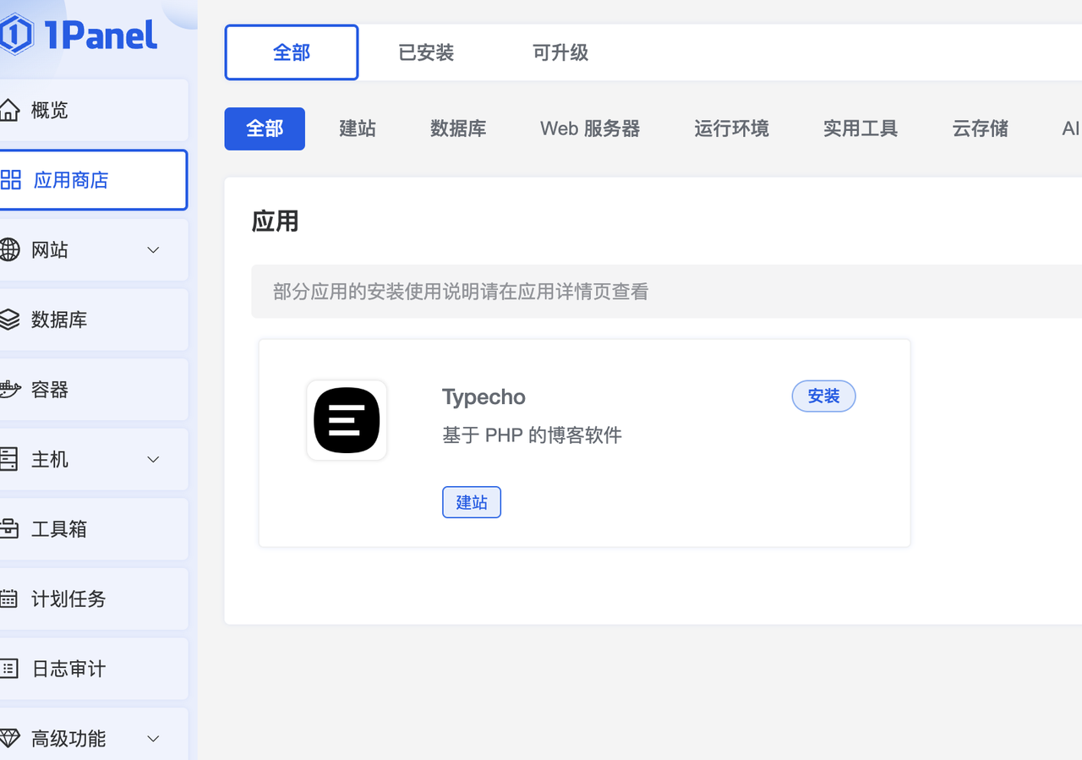
Task: Filter apps by 数据库 category
Action: tap(458, 128)
